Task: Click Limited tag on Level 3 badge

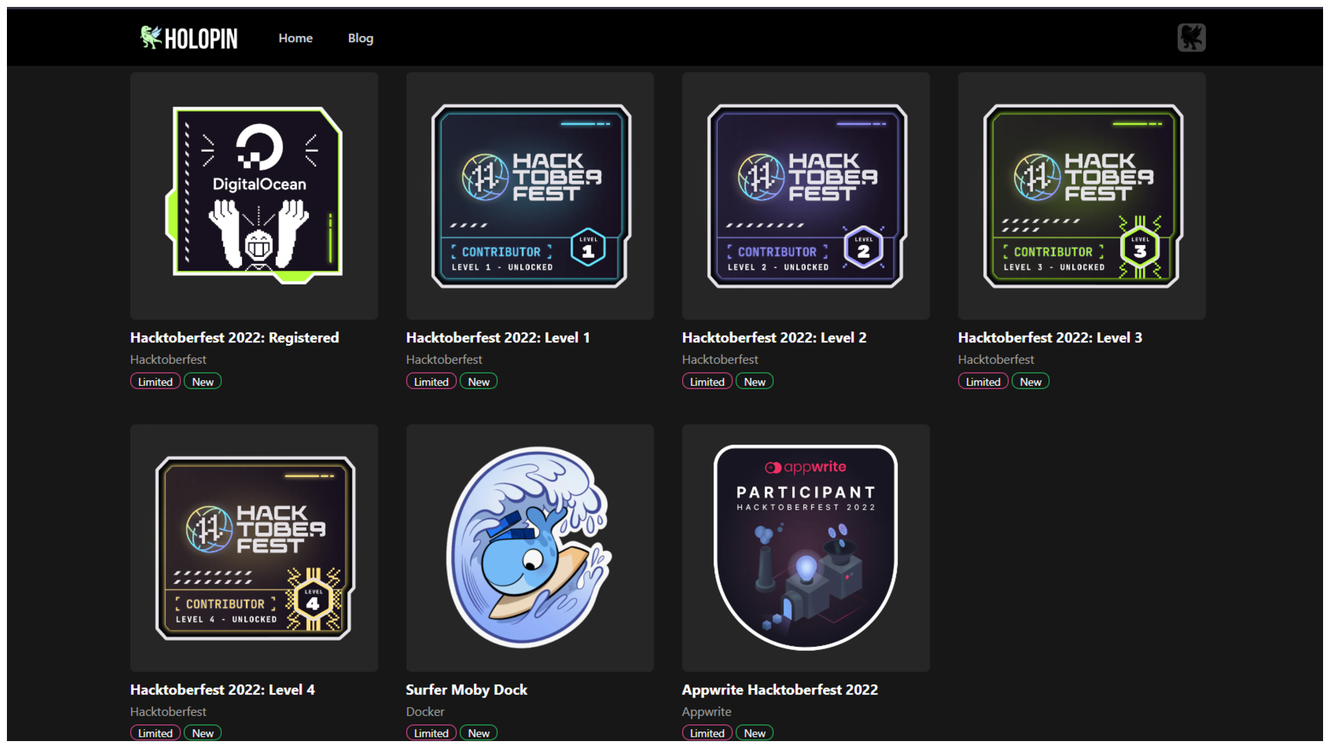Action: (x=983, y=382)
